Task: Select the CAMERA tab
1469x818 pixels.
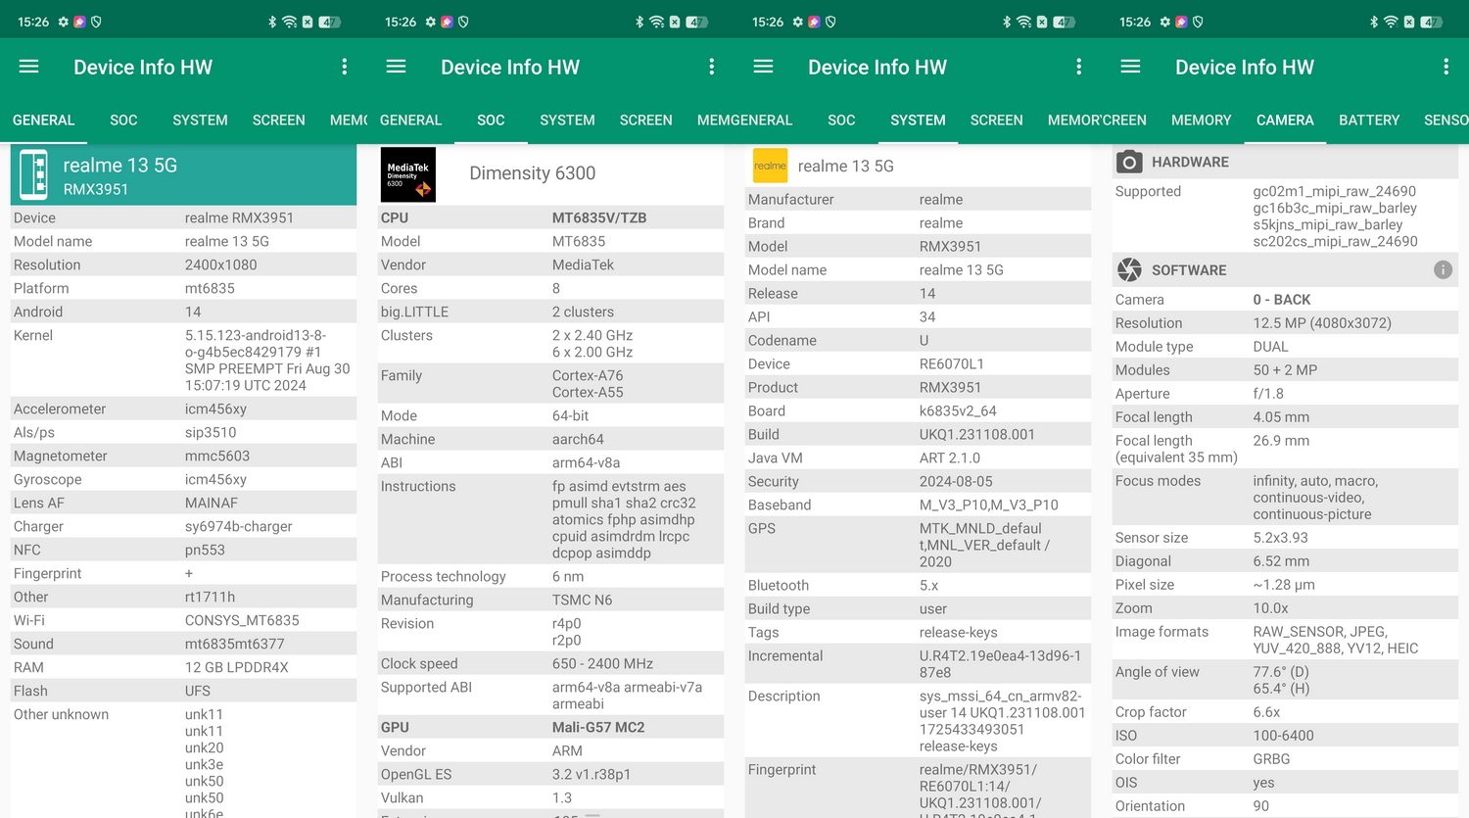Action: (1285, 120)
